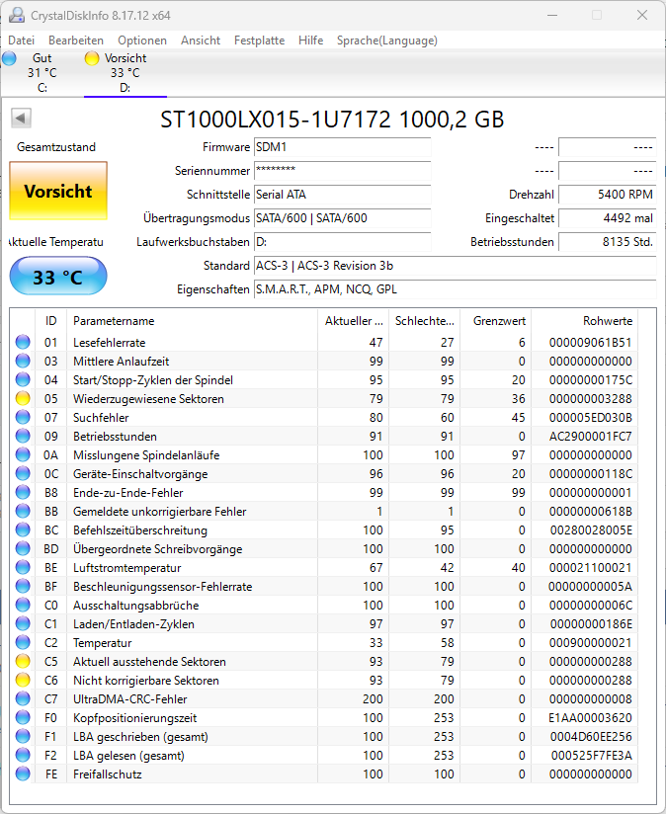
Task: Click the blue orb beside Ende-zu-Ende-Fehler
Action: tap(23, 492)
